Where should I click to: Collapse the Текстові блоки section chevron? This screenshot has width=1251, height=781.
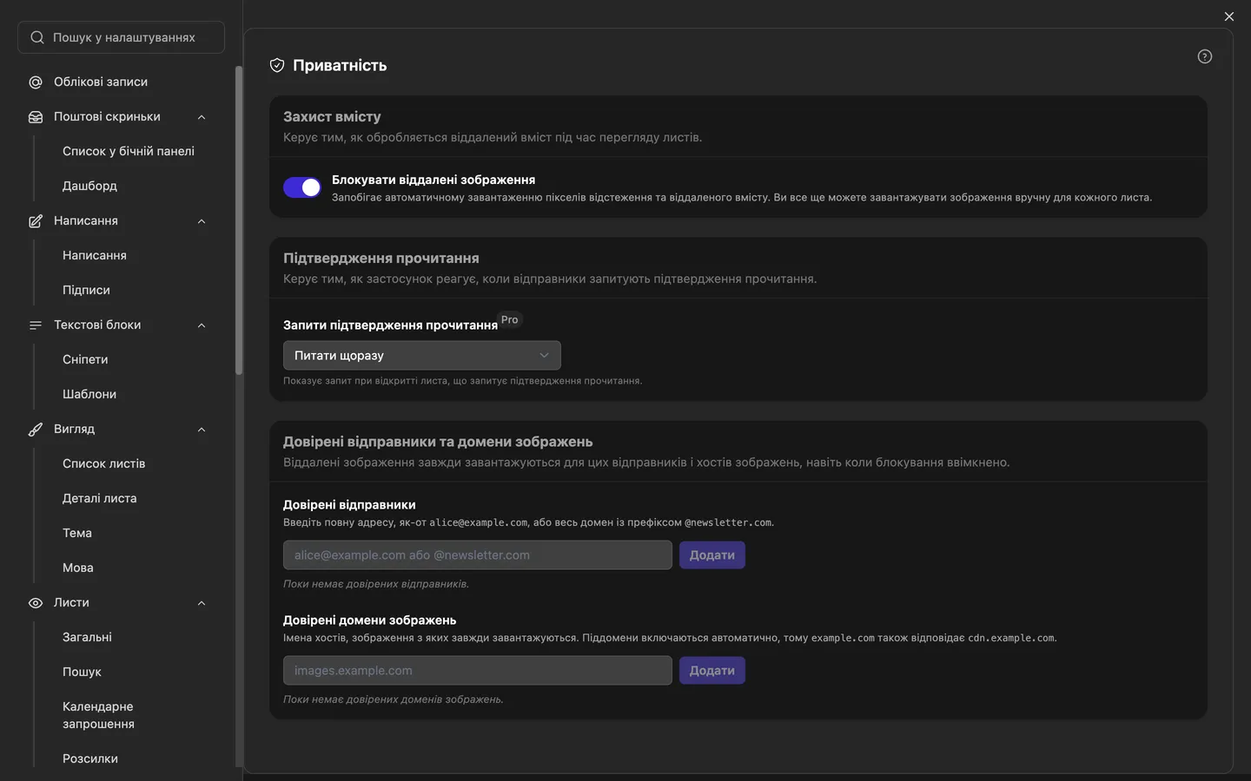pos(202,325)
